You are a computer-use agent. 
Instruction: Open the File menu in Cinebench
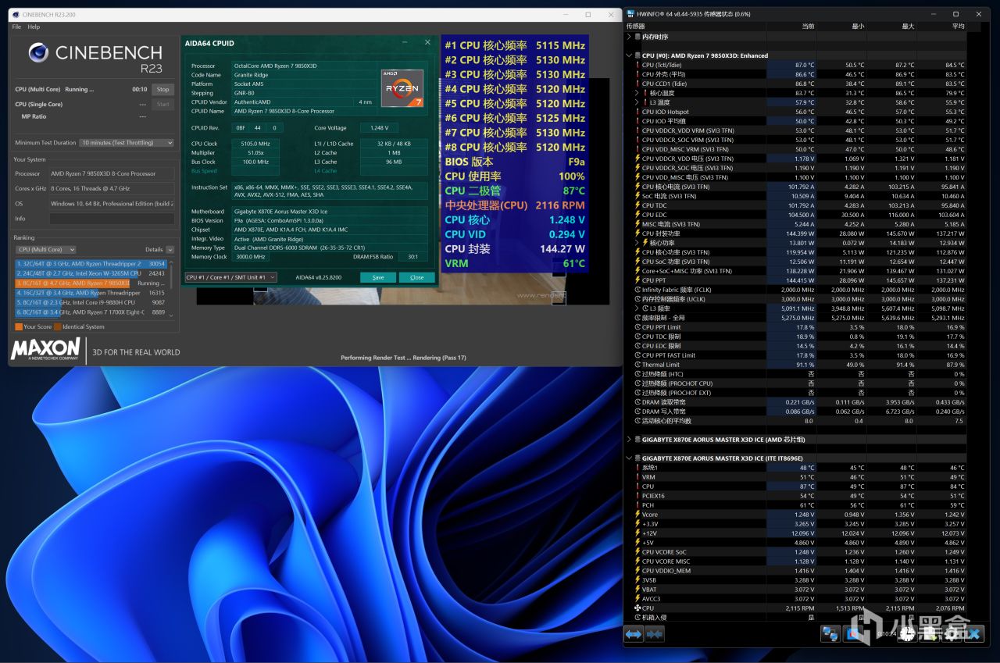pyautogui.click(x=16, y=27)
